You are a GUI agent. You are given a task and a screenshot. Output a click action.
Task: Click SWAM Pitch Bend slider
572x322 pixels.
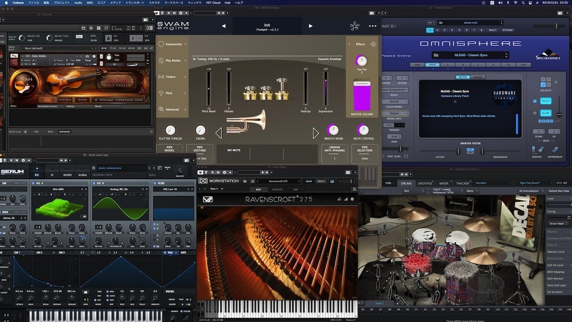click(x=208, y=89)
